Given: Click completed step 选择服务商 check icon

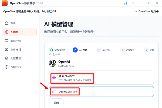Looking at the screenshot, I should tap(51, 50).
